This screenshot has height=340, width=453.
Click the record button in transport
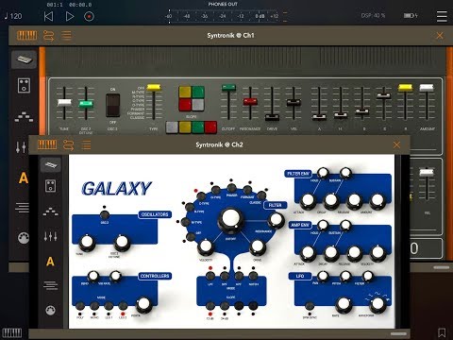(x=89, y=16)
